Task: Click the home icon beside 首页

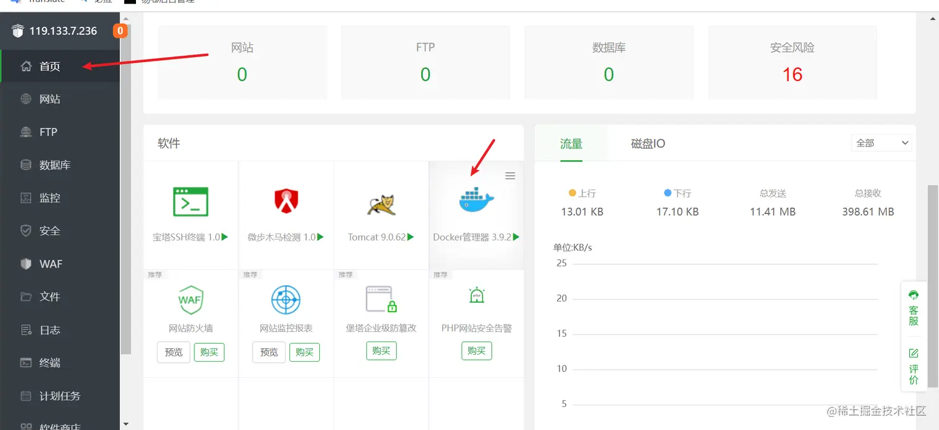Action: coord(26,66)
